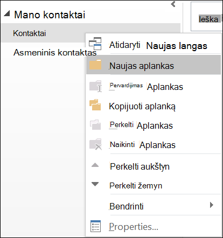Expand the Bendrinti submenu arrow
The width and height of the screenshot is (223, 238).
pos(212,205)
